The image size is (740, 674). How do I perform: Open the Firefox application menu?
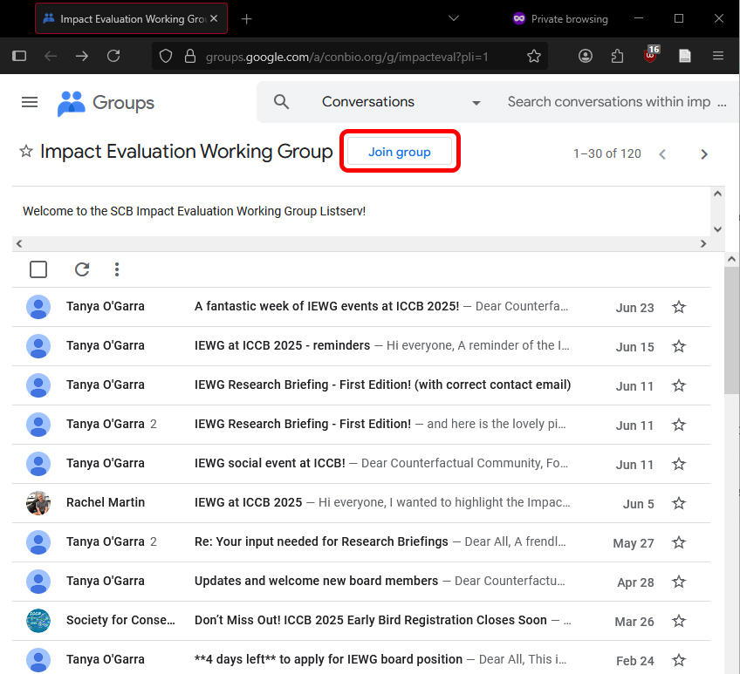[x=718, y=56]
